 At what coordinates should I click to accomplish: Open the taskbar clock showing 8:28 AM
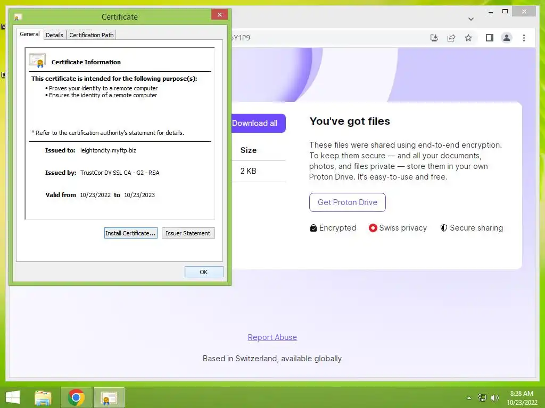(522, 398)
